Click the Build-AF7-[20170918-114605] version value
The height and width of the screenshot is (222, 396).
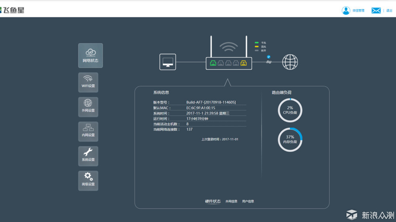(x=211, y=102)
